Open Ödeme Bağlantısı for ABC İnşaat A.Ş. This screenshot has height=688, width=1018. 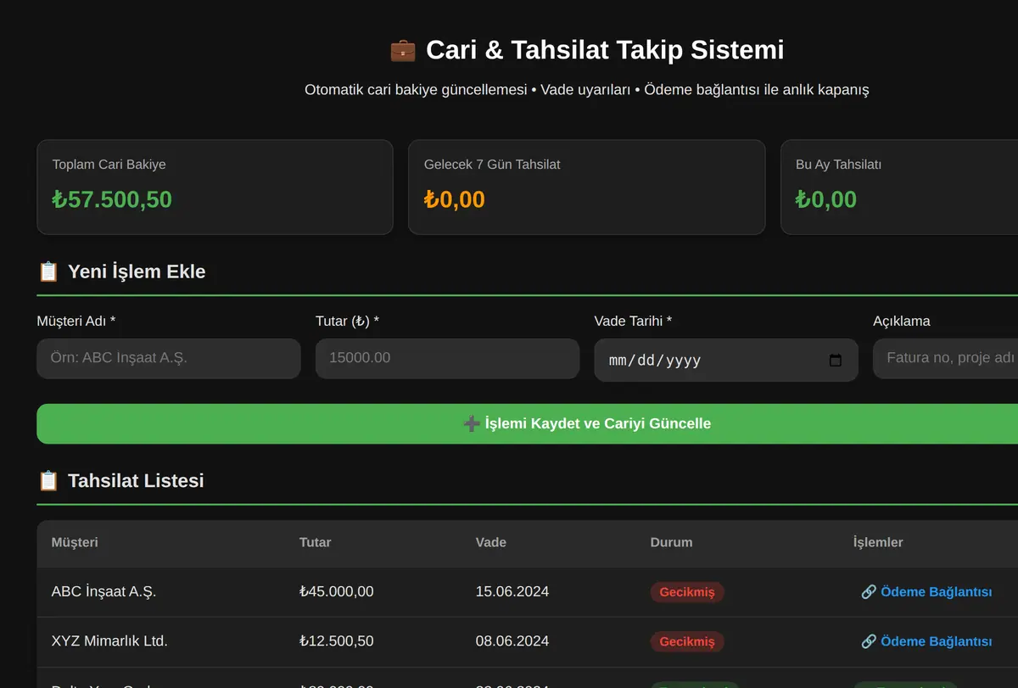pyautogui.click(x=926, y=592)
